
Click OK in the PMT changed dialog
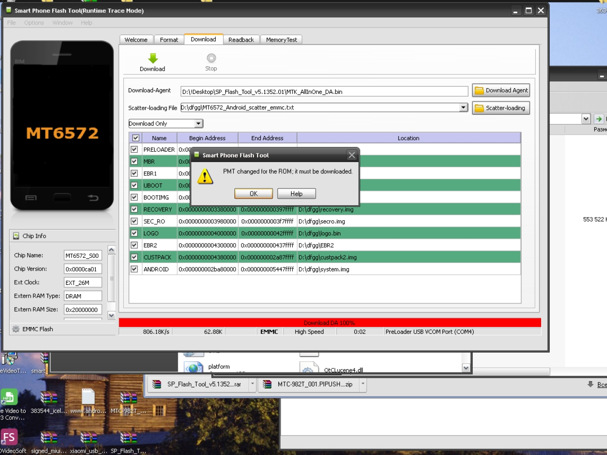[x=253, y=194]
